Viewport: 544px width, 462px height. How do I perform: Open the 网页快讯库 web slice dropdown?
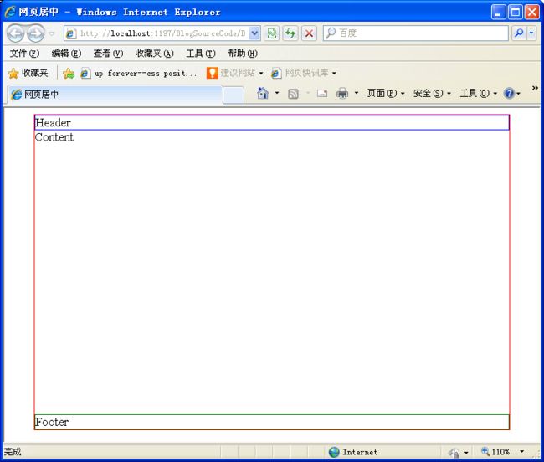pos(304,73)
